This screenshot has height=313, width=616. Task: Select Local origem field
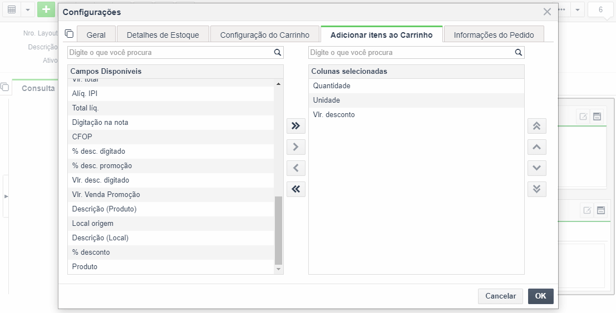click(171, 224)
